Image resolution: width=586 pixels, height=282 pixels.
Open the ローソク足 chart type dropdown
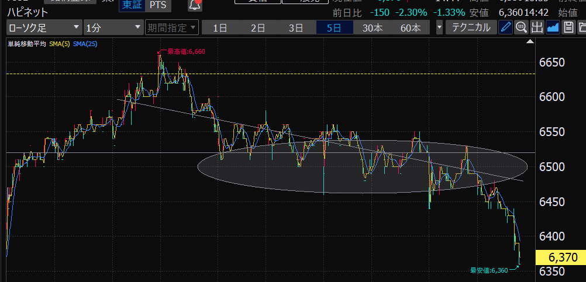[x=44, y=27]
